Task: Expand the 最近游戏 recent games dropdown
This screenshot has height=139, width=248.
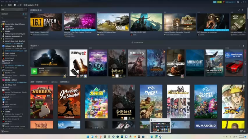Action: tap(35, 46)
